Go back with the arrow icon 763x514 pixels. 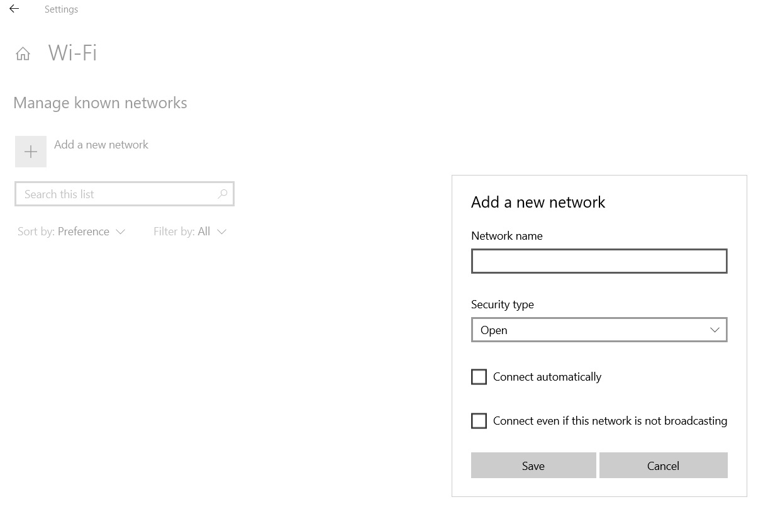tap(14, 9)
